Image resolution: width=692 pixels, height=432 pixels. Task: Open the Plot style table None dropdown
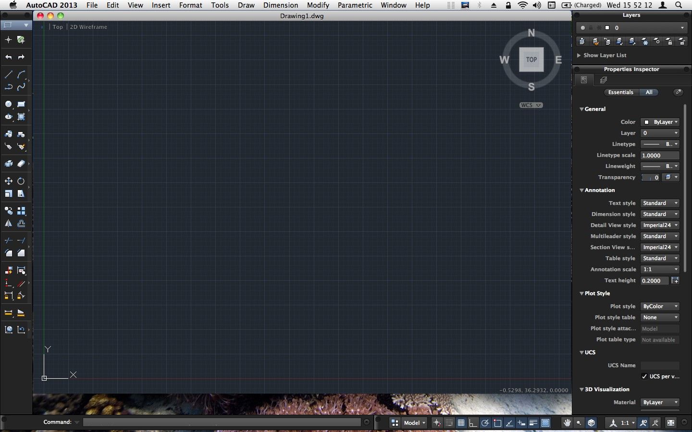click(660, 317)
